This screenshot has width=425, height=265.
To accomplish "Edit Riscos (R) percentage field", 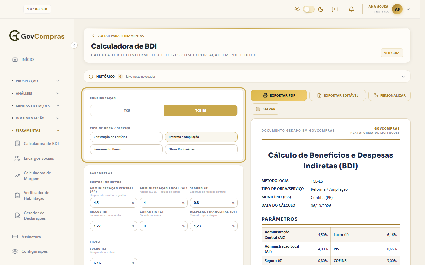I will [x=114, y=226].
